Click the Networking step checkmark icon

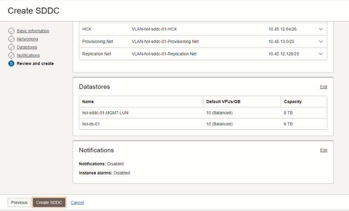click(x=11, y=39)
